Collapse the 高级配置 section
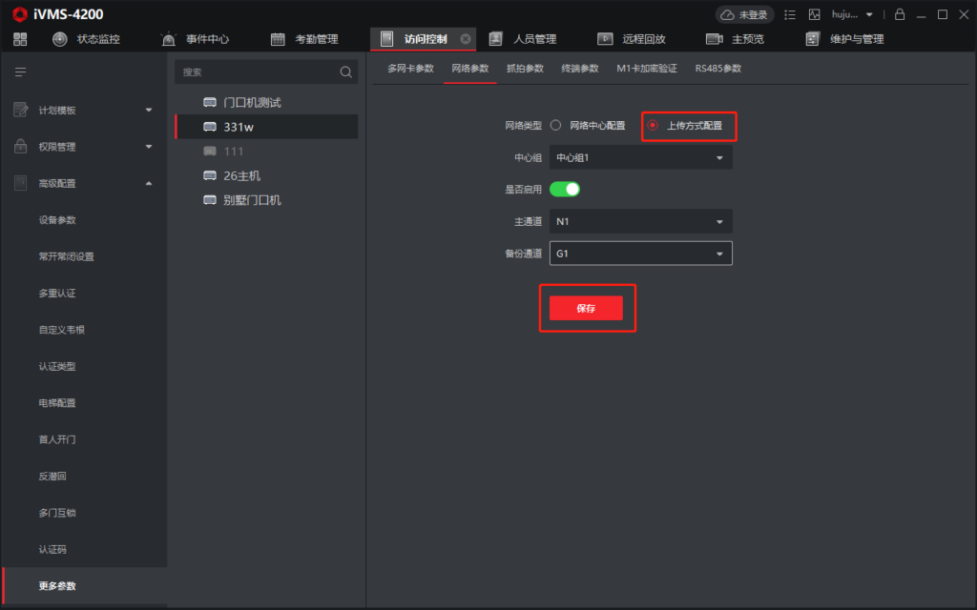Image resolution: width=977 pixels, height=610 pixels. (148, 183)
